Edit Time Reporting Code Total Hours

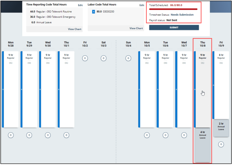[x=80, y=5]
